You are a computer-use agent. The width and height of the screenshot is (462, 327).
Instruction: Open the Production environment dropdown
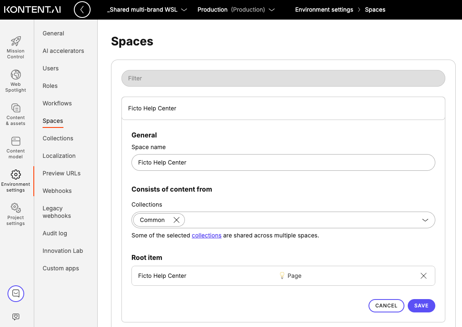click(236, 10)
